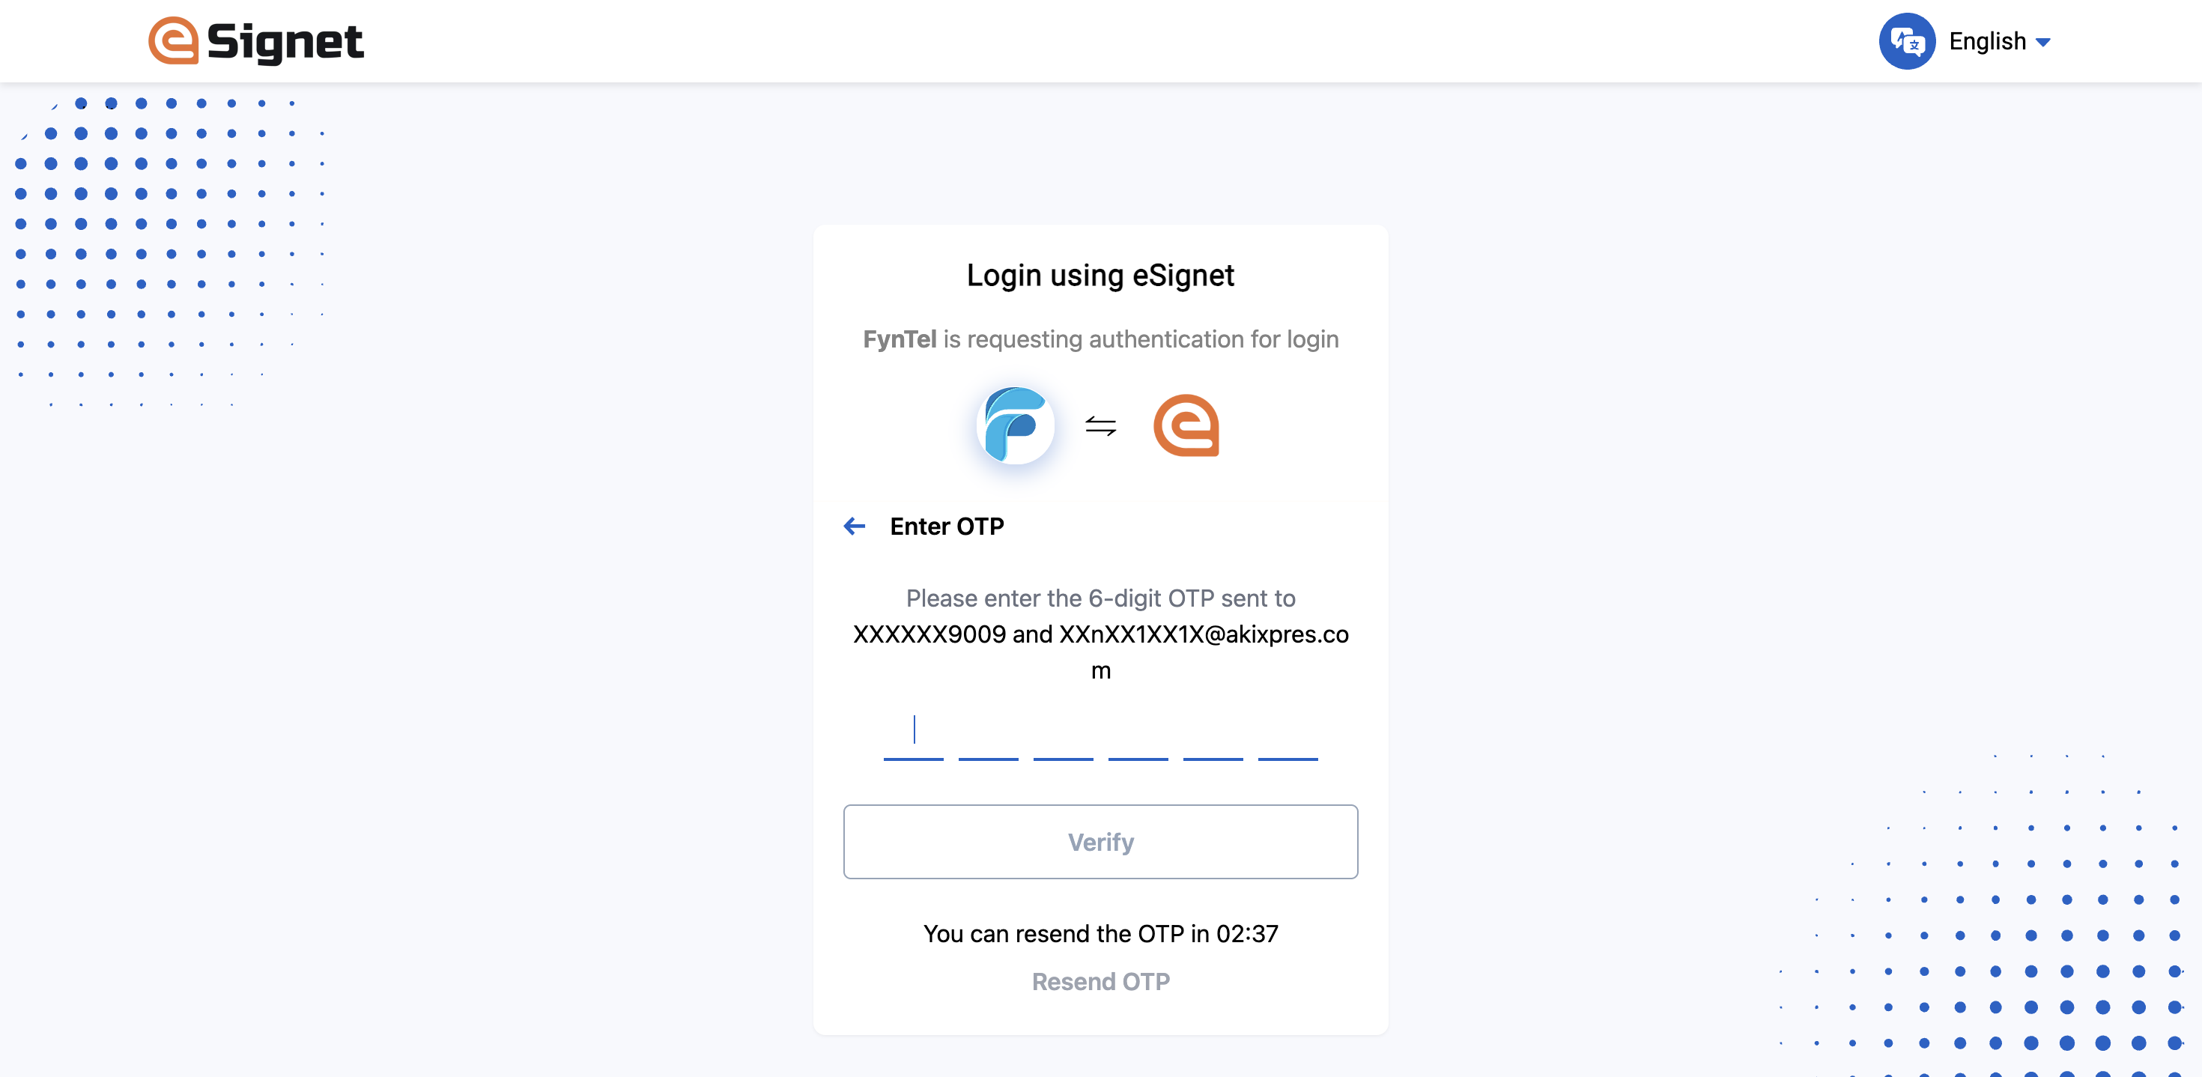2202x1077 pixels.
Task: Click the language translation icon
Action: (1906, 41)
